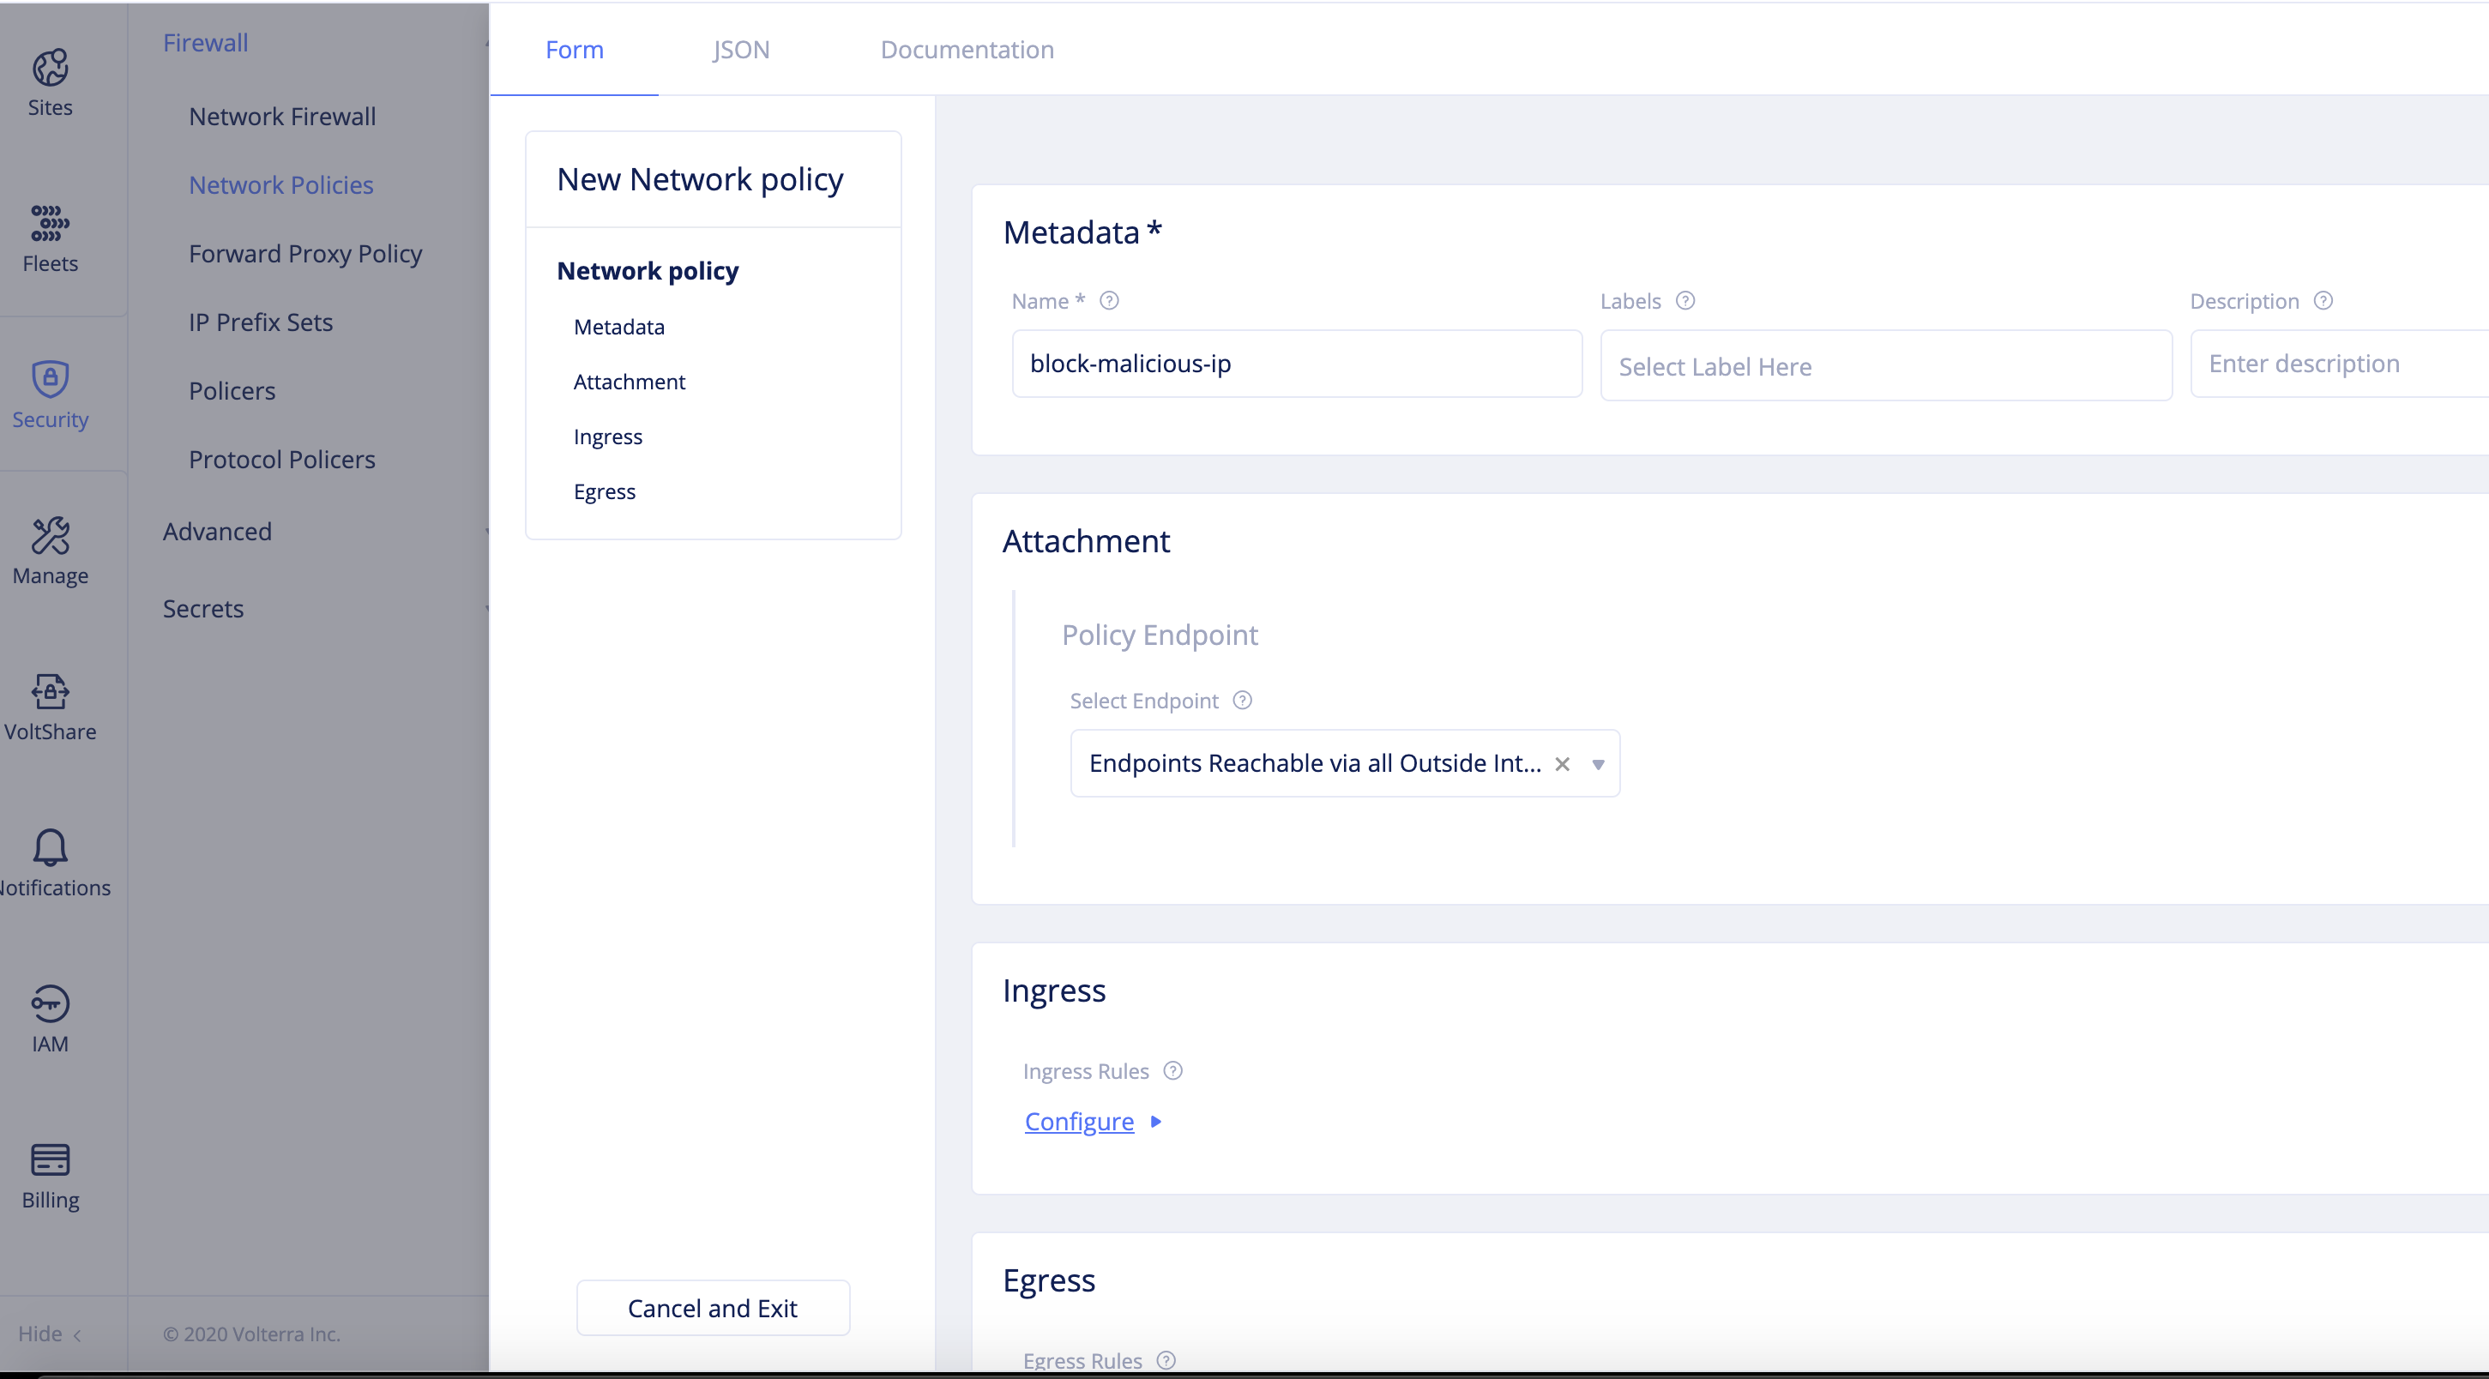Open the Select Label Here dropdown
This screenshot has height=1379, width=2489.
point(1885,366)
